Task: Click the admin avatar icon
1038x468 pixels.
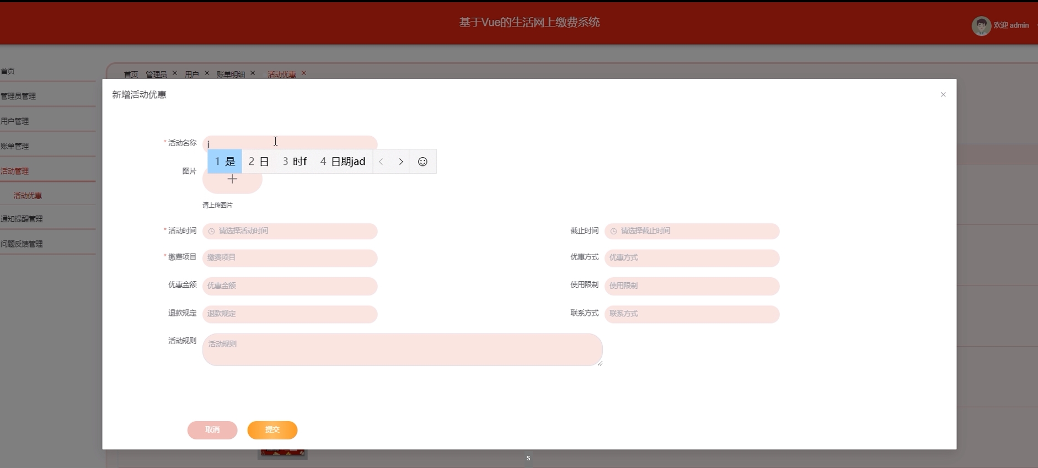Action: point(981,26)
